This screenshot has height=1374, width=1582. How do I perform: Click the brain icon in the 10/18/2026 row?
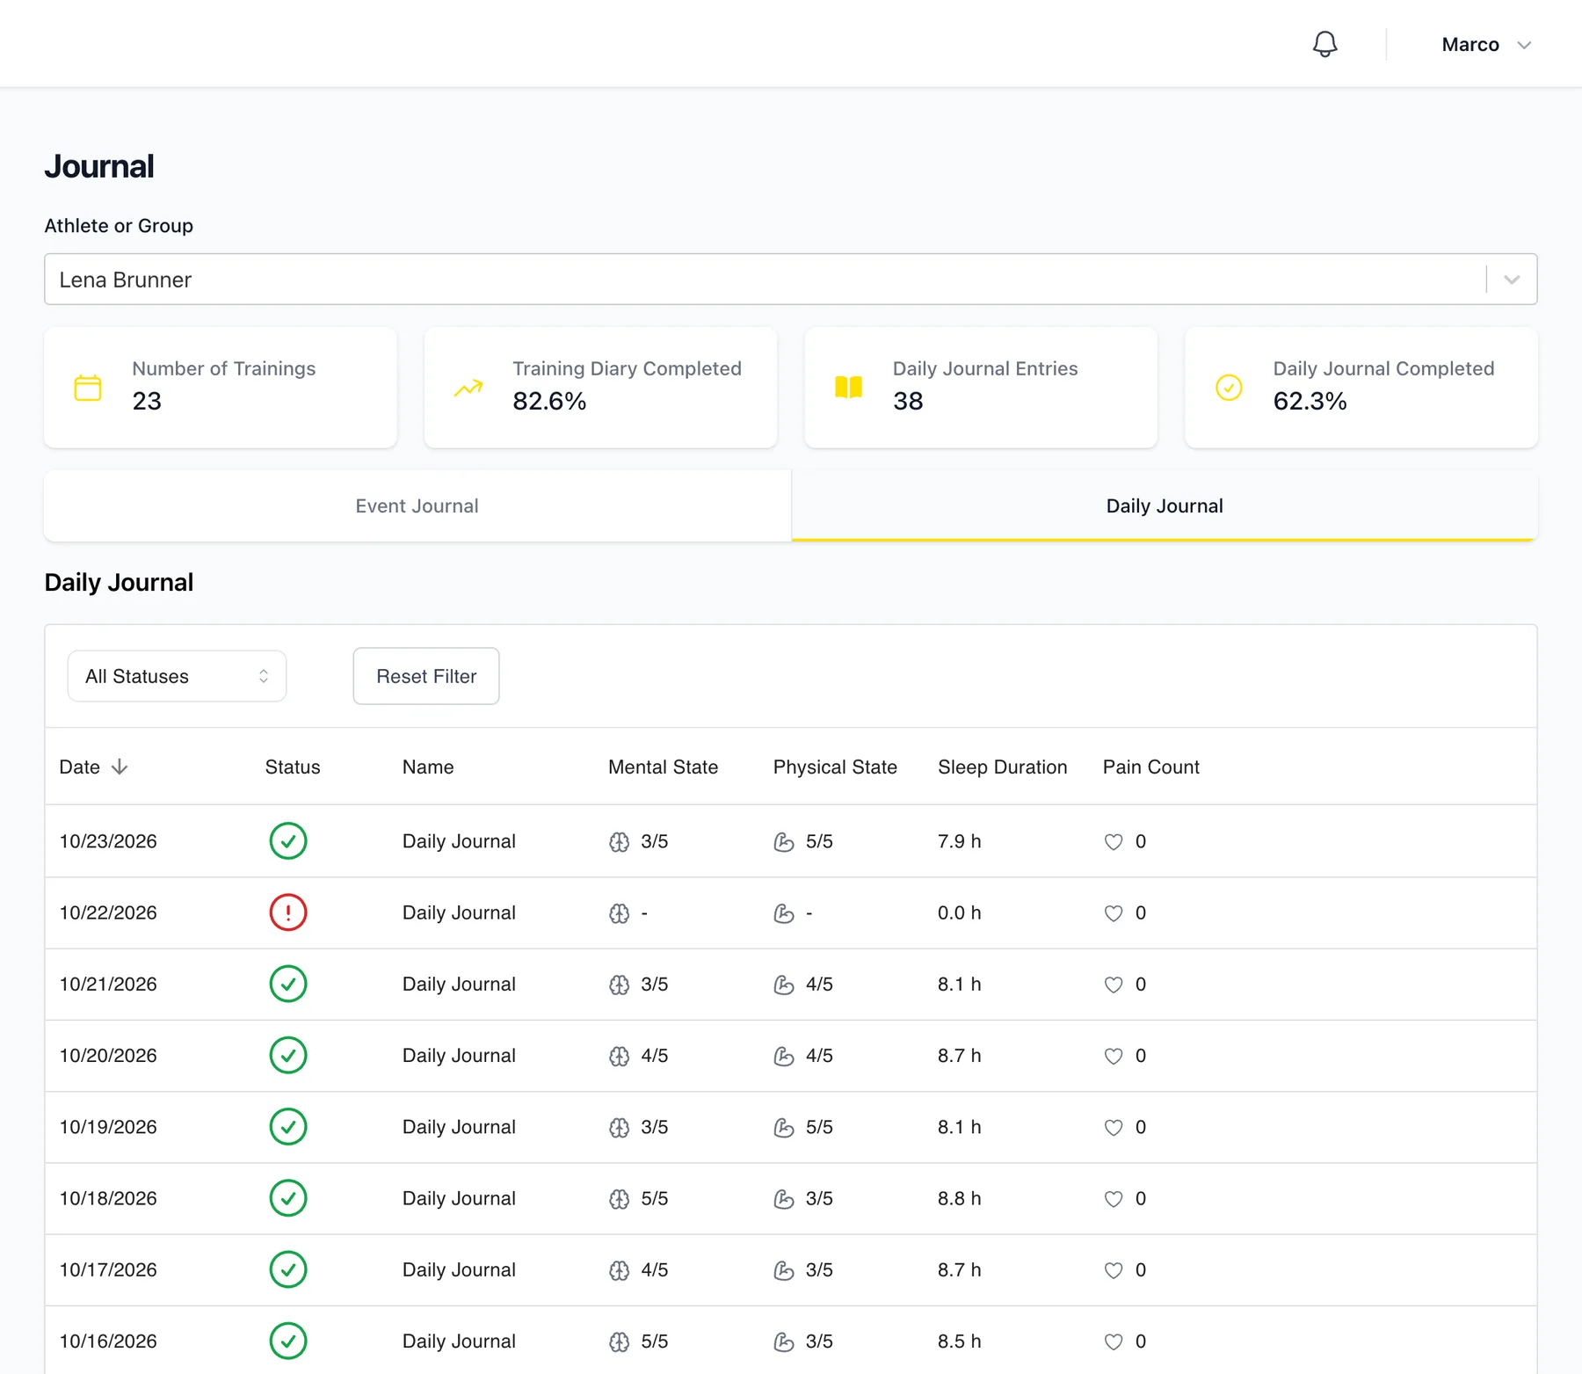(x=619, y=1199)
